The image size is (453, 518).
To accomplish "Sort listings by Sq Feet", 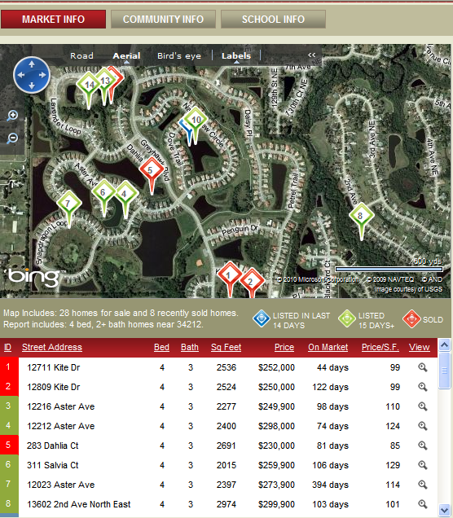I will pos(226,347).
